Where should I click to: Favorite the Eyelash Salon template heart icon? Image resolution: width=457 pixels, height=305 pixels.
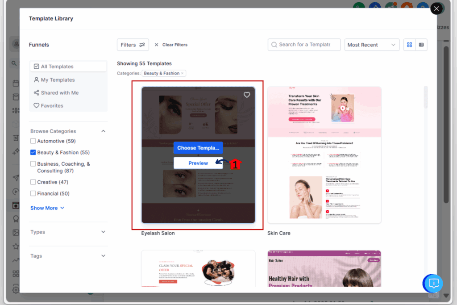[247, 95]
